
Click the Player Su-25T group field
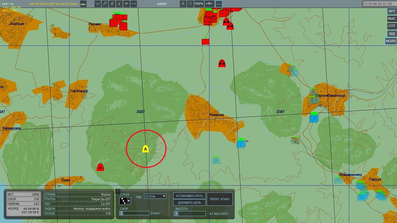pyautogui.click(x=77, y=199)
